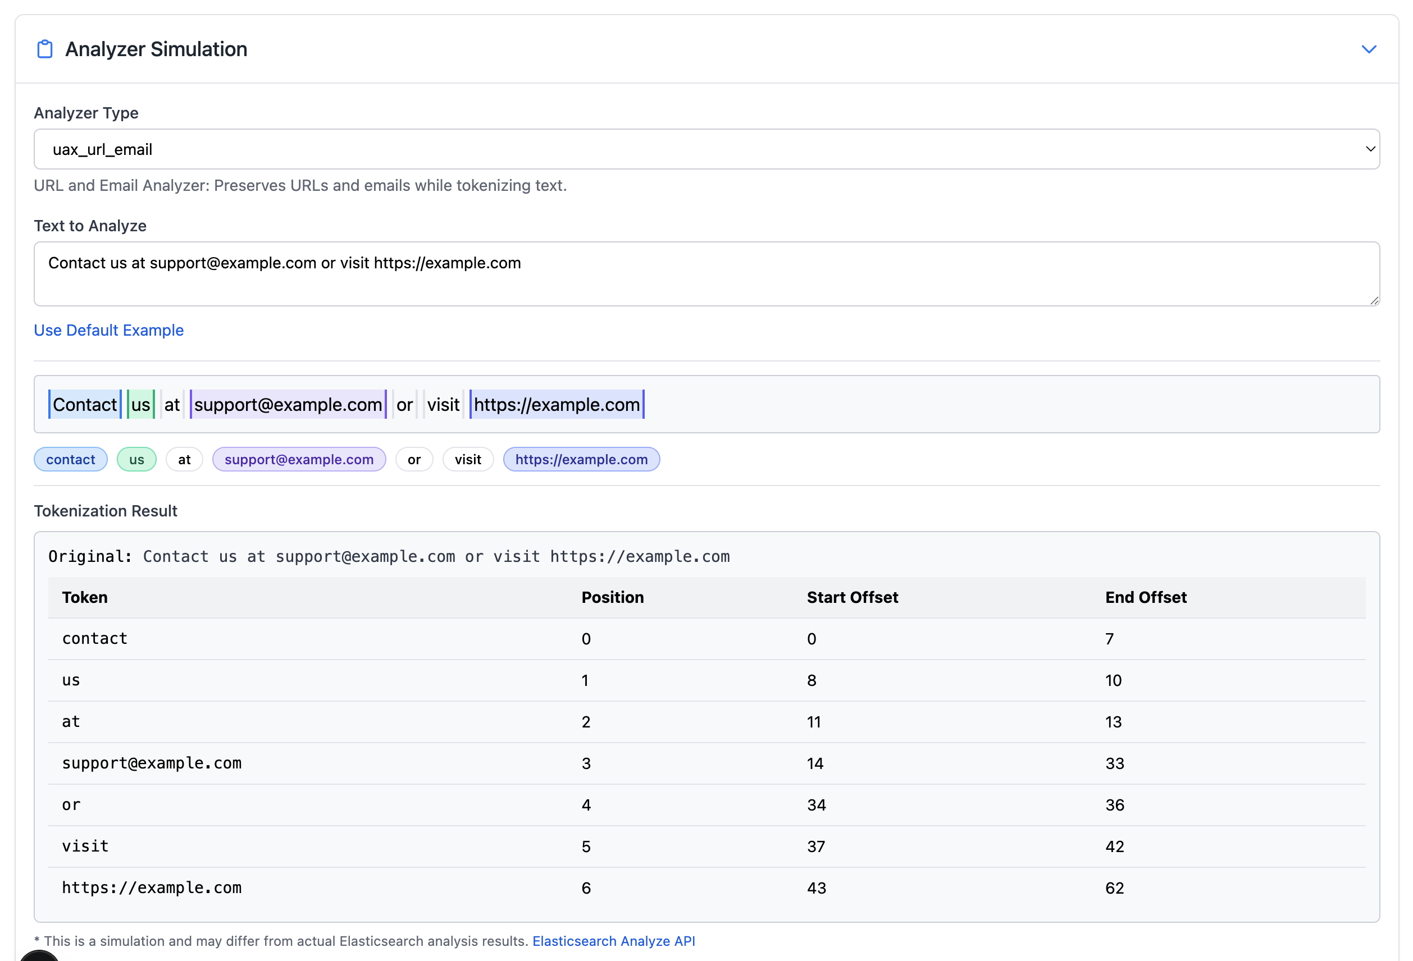The width and height of the screenshot is (1413, 961).
Task: Collapse the Analyzer Simulation panel chevron
Action: (x=1368, y=49)
